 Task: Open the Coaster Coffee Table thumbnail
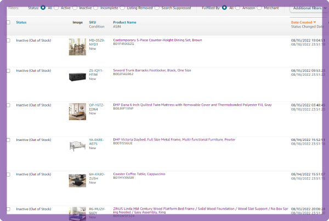click(x=77, y=181)
